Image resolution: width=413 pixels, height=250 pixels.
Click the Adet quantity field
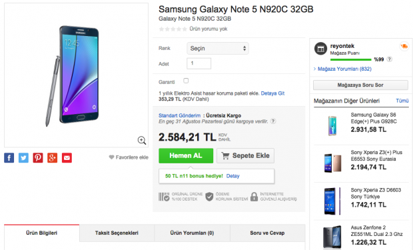199,63
